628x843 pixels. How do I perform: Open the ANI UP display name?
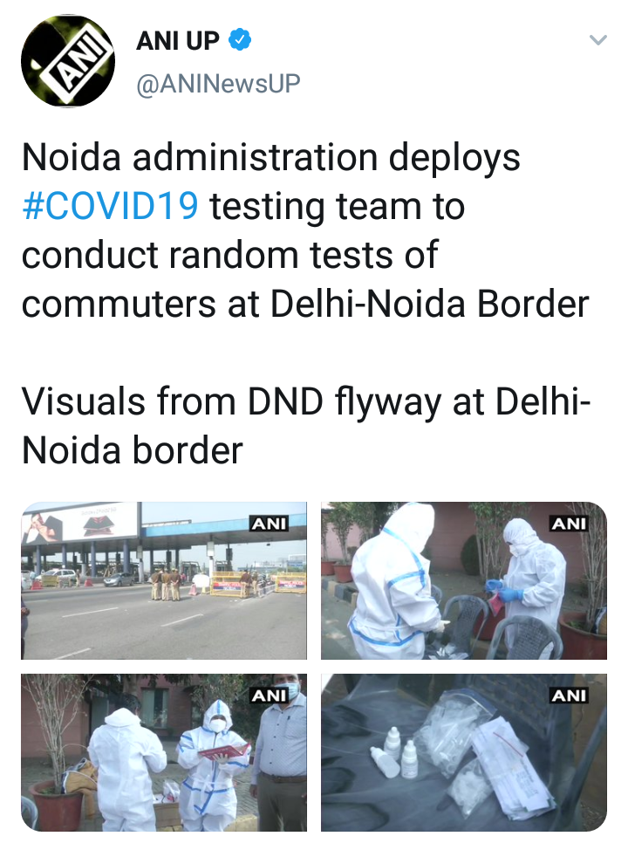coord(178,41)
